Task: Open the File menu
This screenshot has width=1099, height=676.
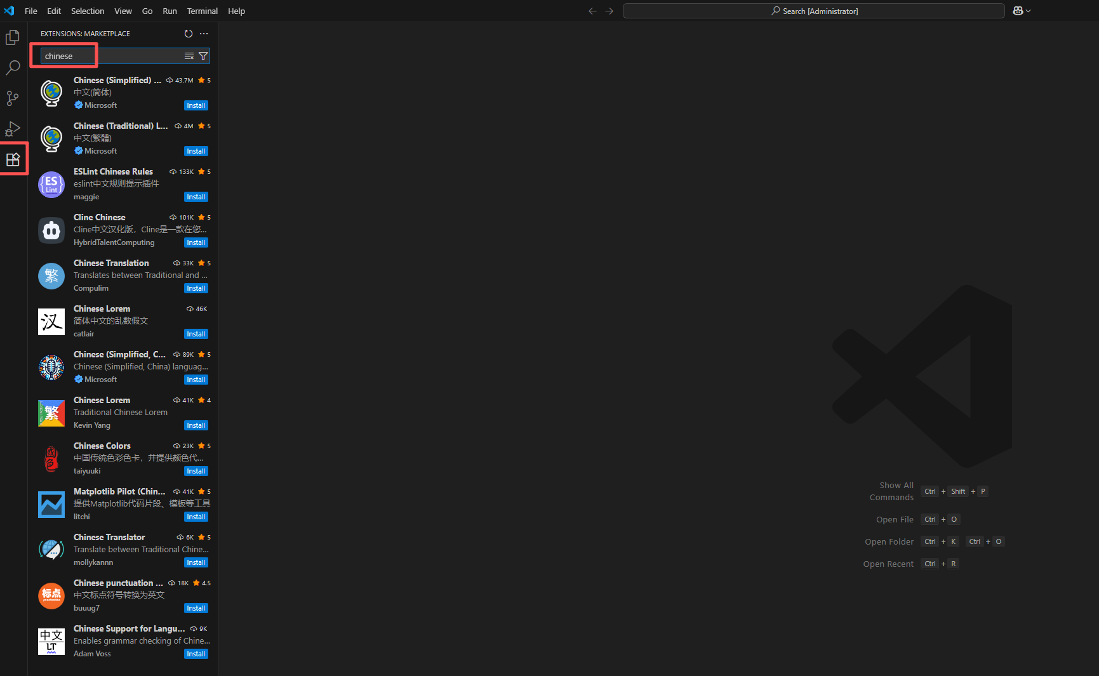Action: (30, 11)
